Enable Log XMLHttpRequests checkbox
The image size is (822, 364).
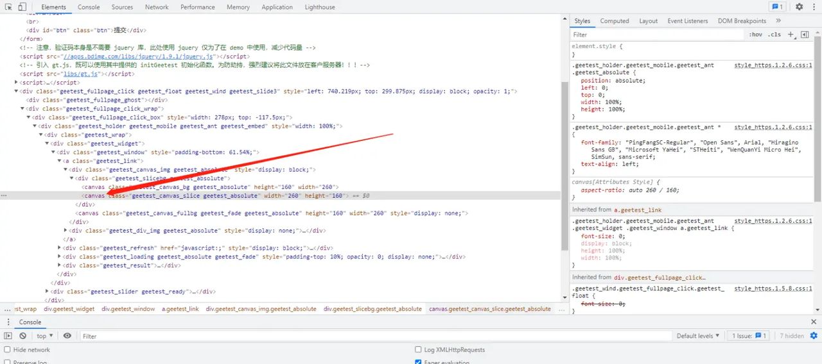coord(419,350)
